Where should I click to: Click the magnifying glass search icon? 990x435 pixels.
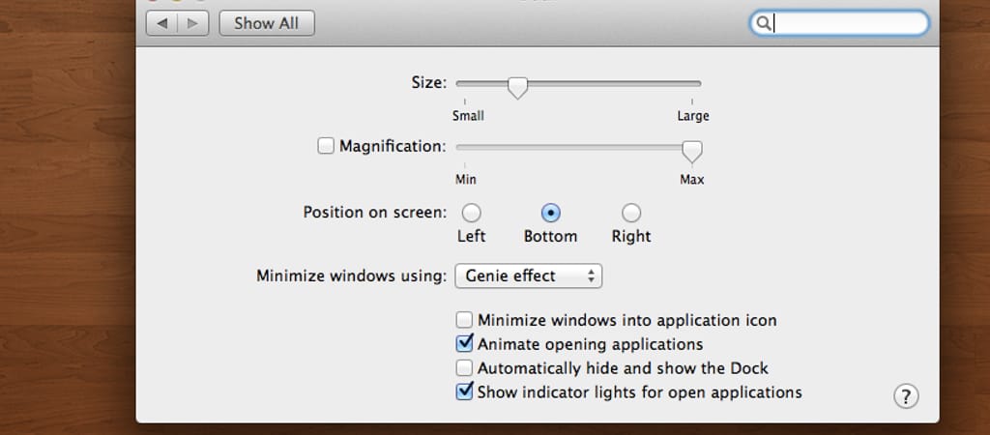pos(763,24)
